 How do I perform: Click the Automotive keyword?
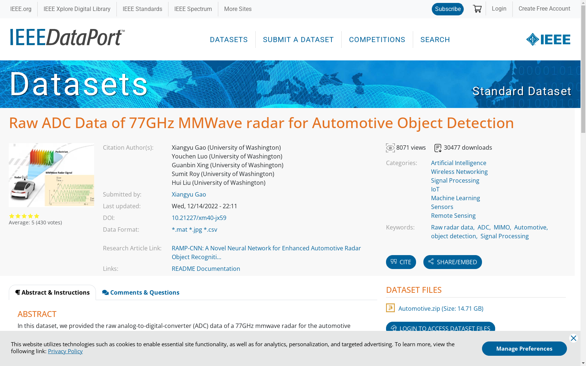coord(530,227)
